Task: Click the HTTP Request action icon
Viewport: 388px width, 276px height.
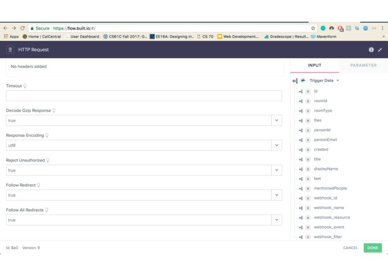Action: pos(10,50)
